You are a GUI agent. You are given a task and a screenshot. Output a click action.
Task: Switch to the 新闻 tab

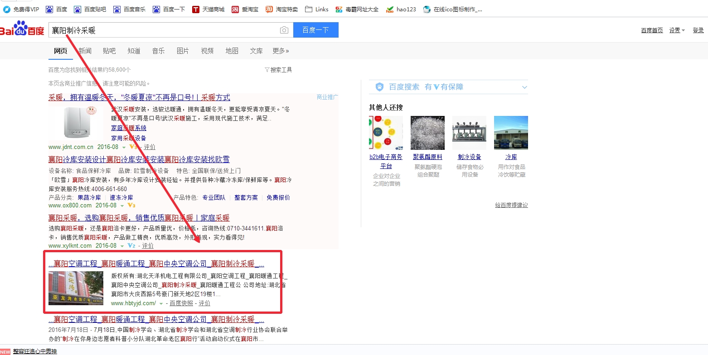(x=85, y=51)
